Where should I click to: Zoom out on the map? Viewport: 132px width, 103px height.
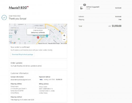(x=64, y=40)
